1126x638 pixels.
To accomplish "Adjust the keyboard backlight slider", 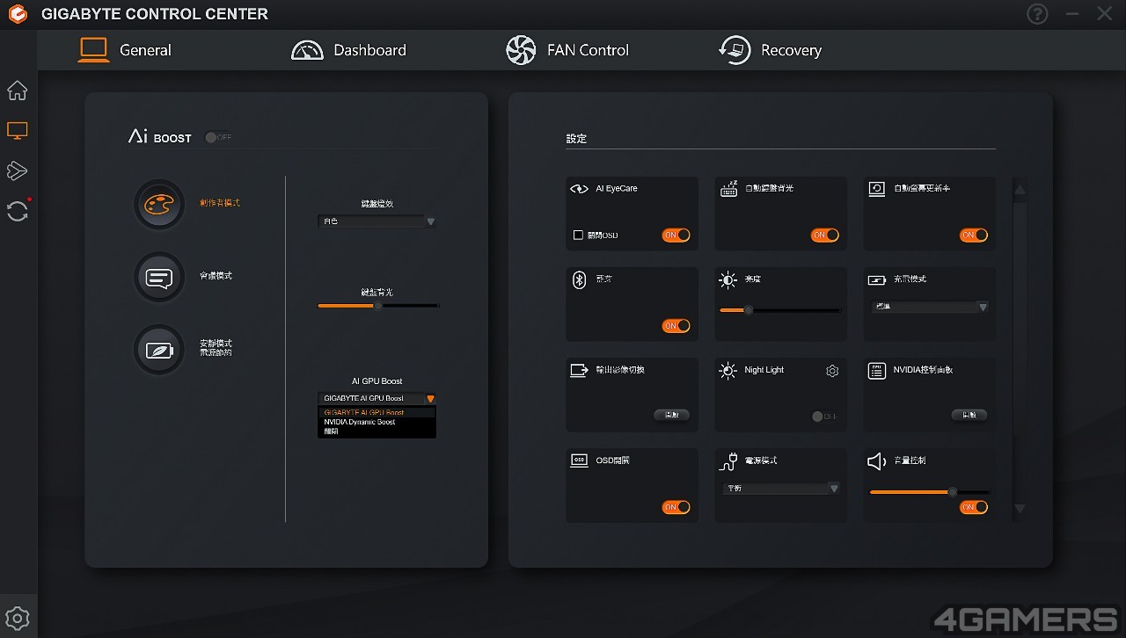I will pos(377,306).
